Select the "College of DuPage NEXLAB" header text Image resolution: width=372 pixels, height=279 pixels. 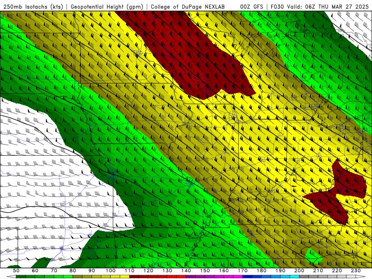(x=187, y=7)
